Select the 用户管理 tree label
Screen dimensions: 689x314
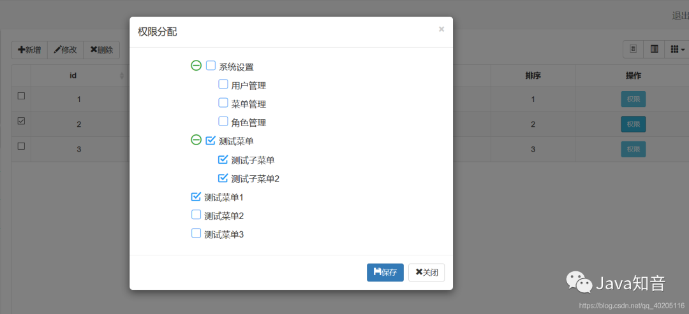249,86
